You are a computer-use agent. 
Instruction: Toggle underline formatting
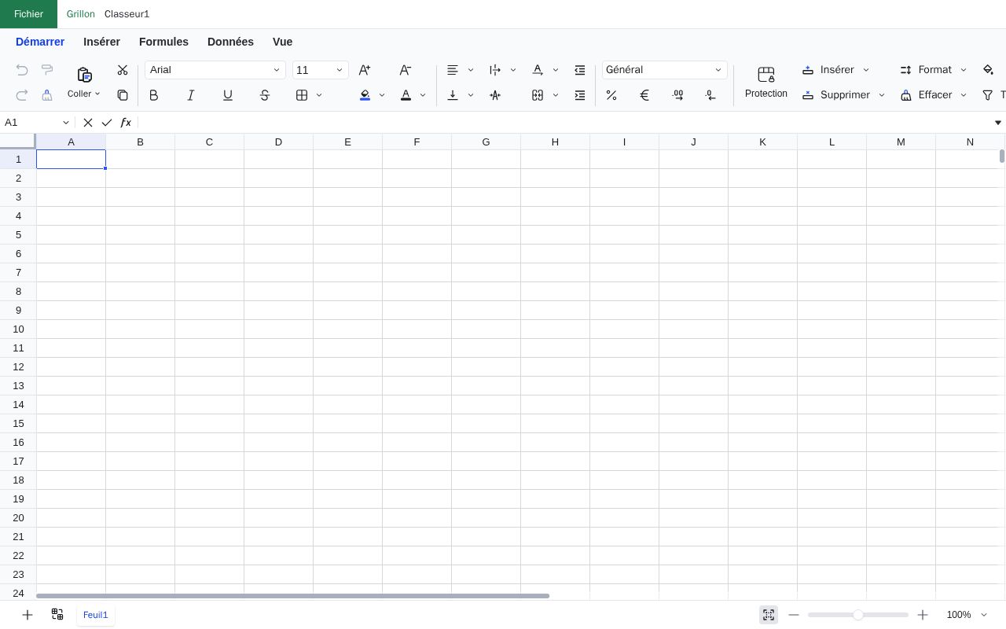[x=228, y=95]
